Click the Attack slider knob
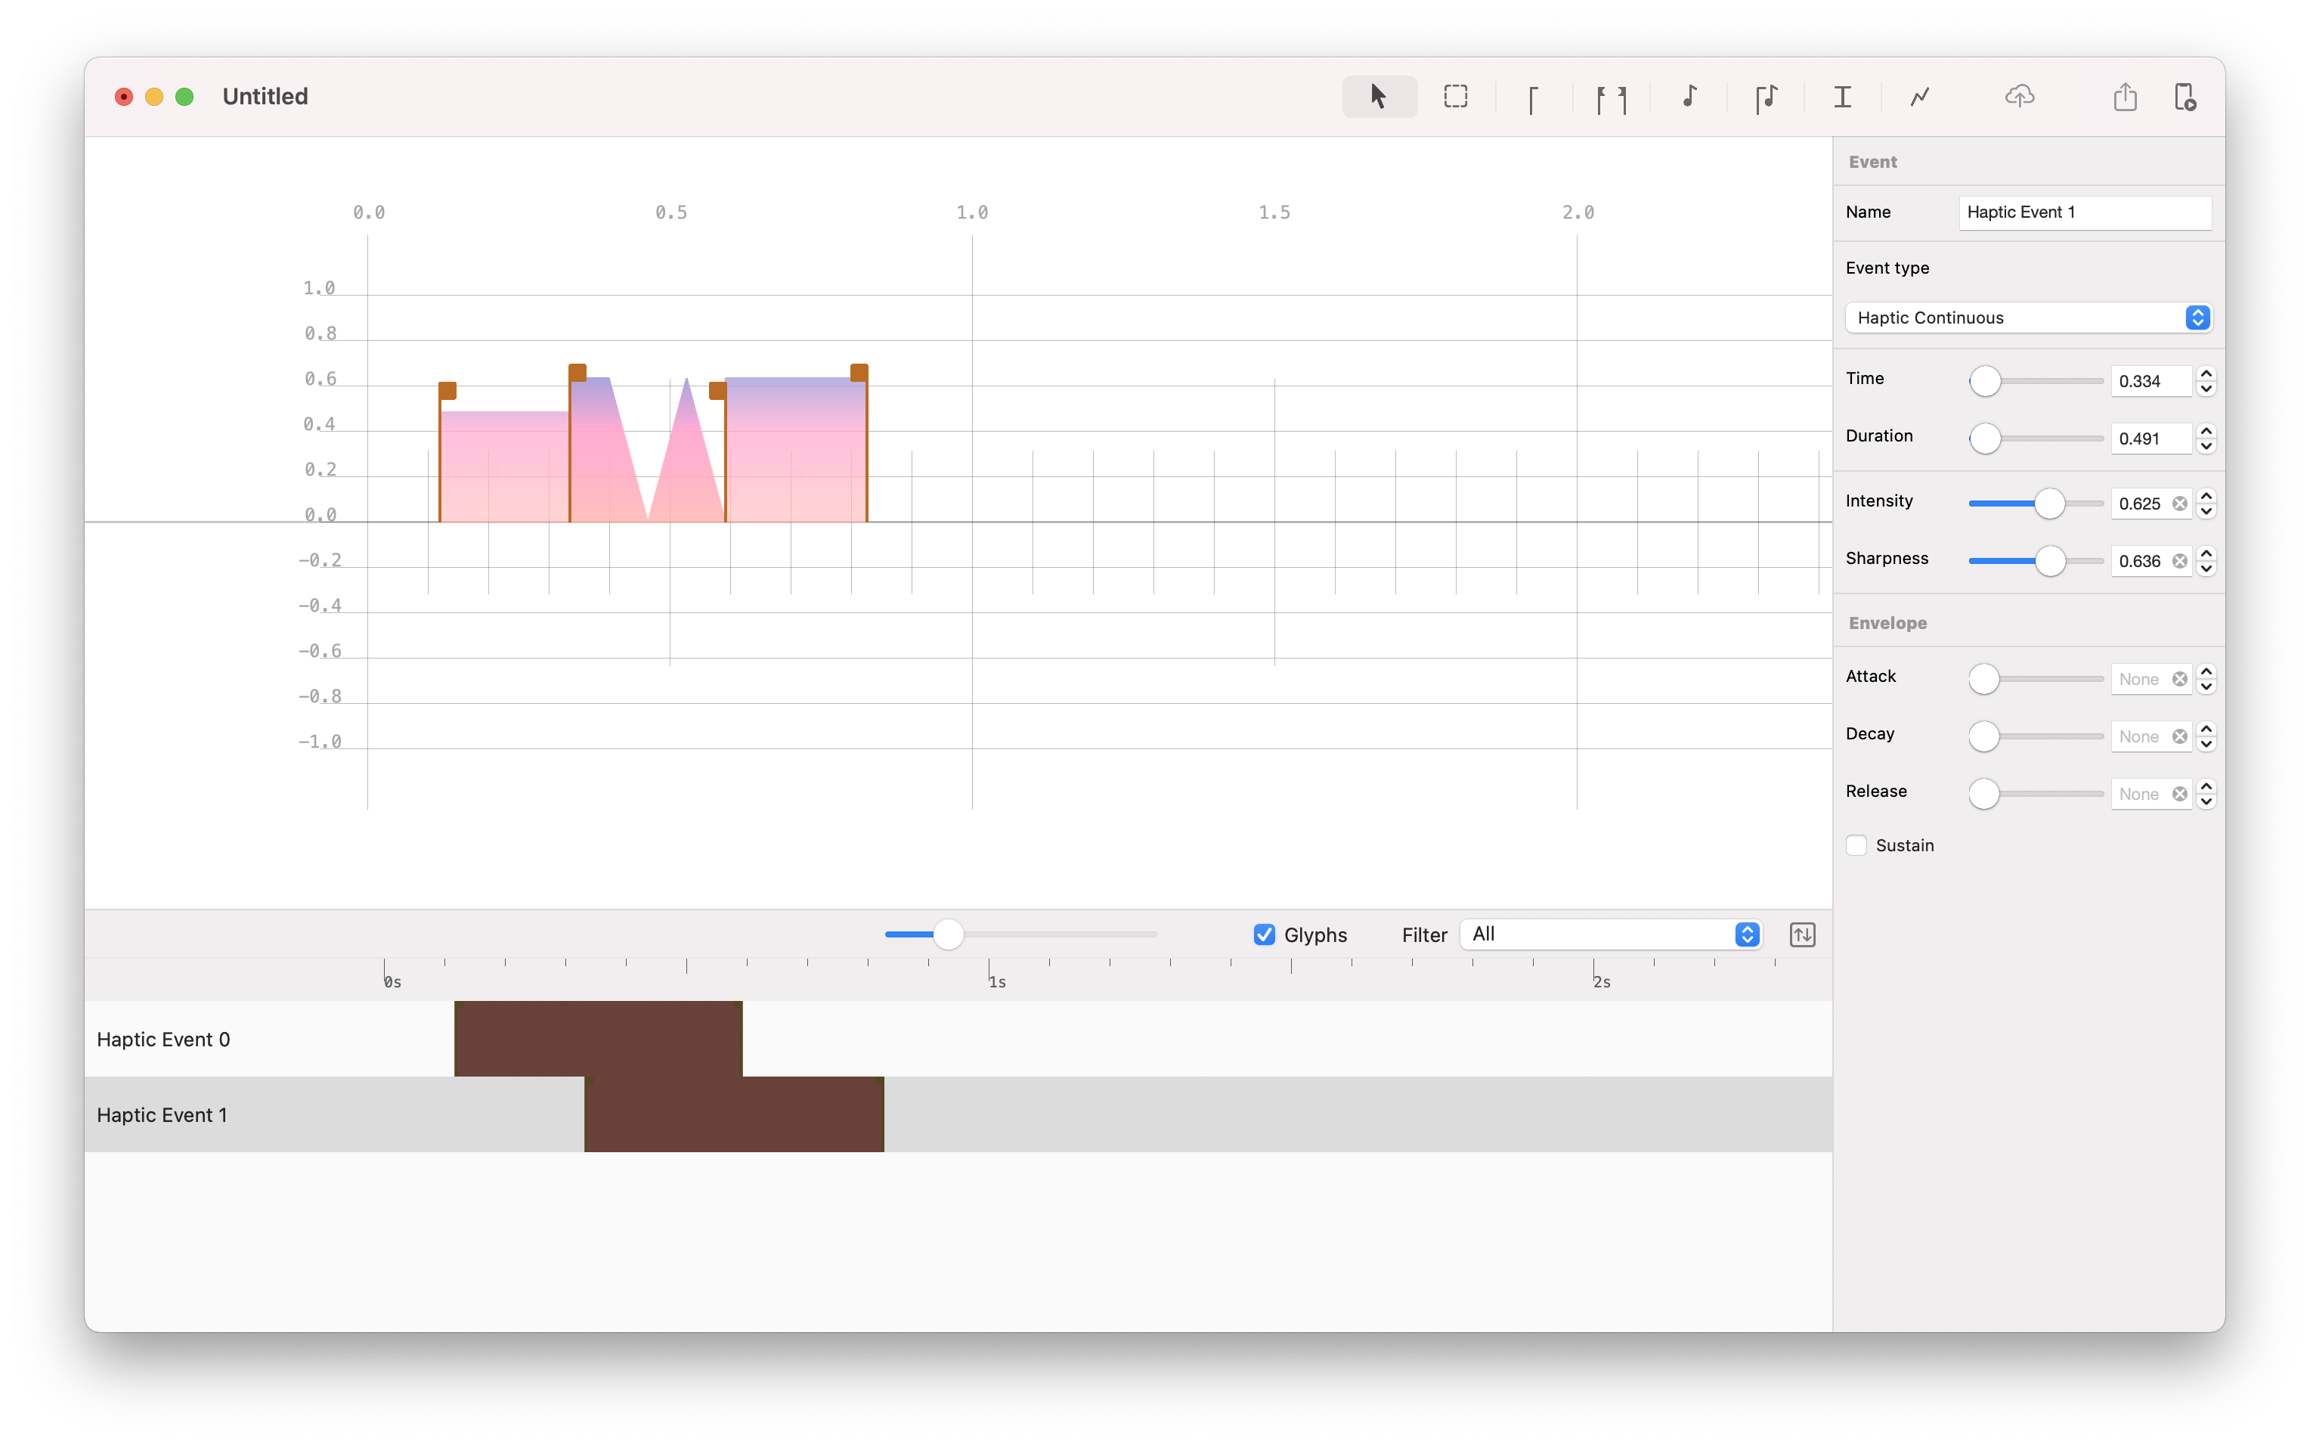 pos(1983,679)
